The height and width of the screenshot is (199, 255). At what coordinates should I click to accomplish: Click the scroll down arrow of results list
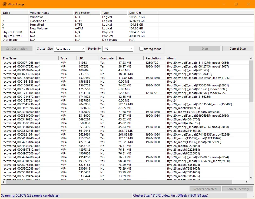pos(251,178)
